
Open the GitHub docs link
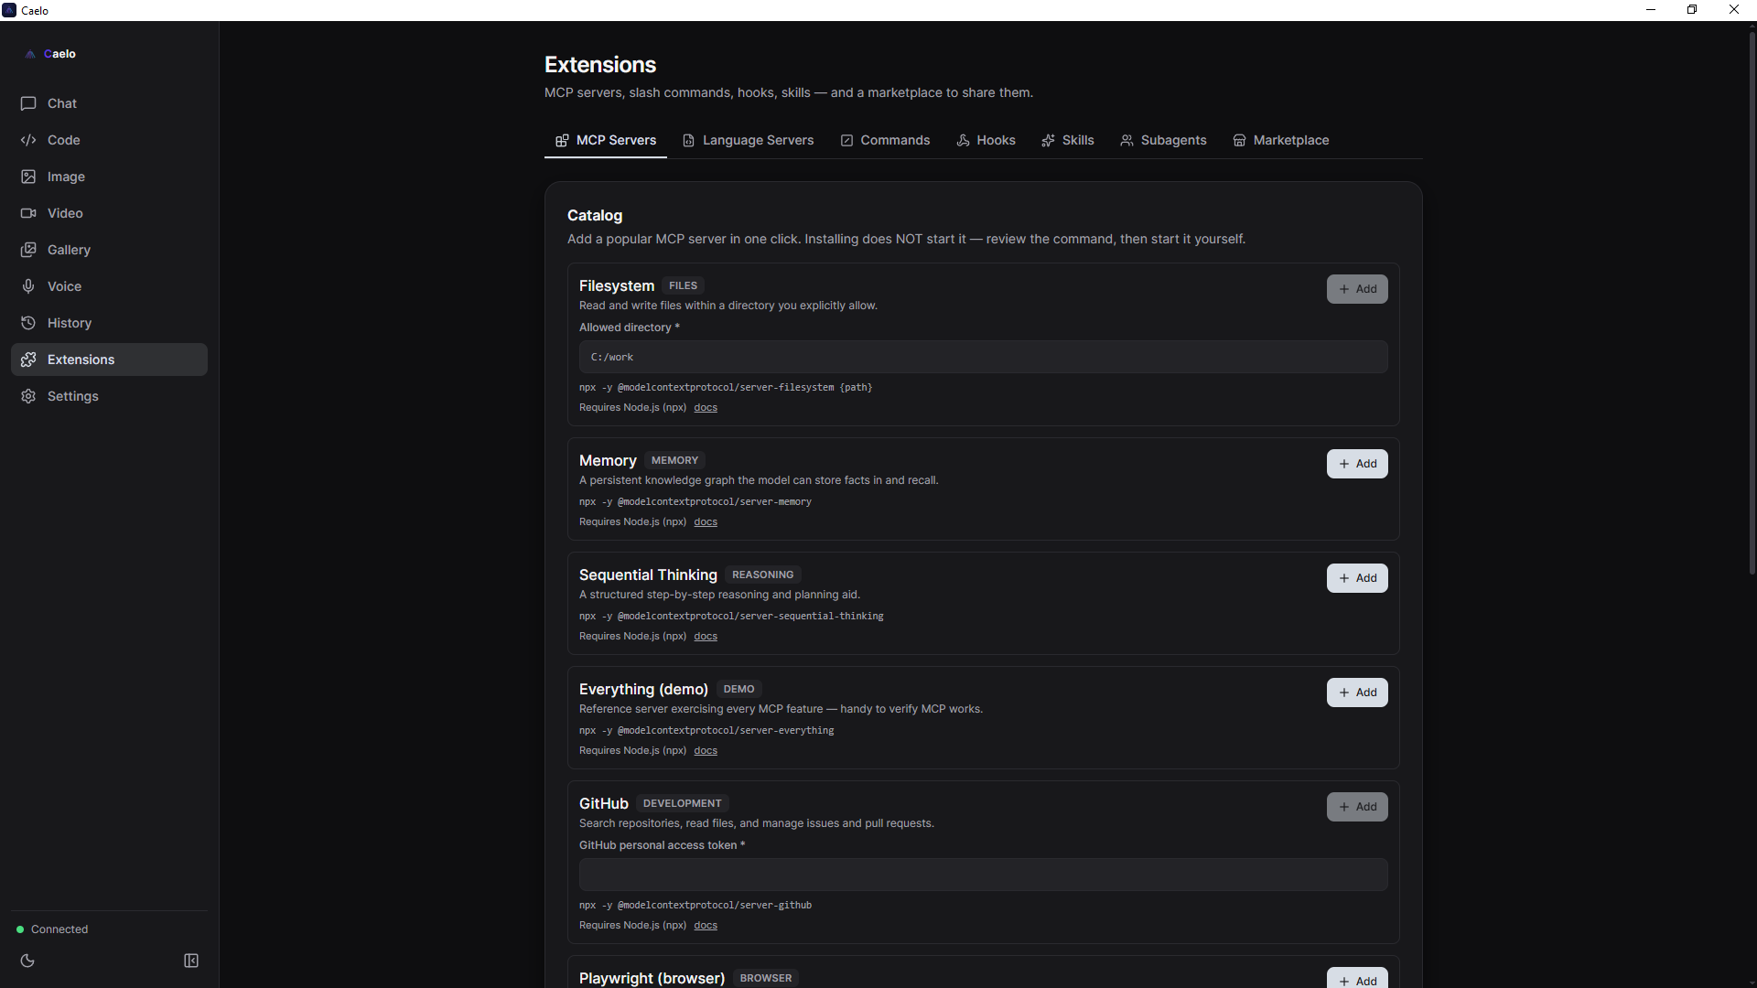click(706, 926)
